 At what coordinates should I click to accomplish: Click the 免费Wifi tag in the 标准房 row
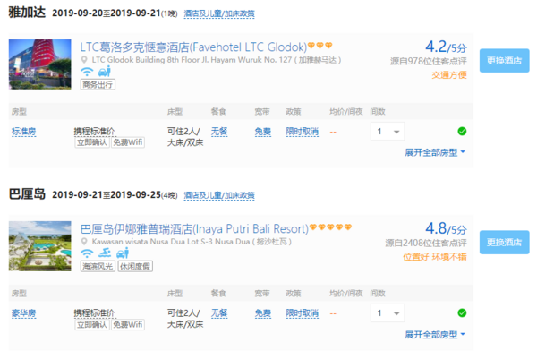pos(128,142)
